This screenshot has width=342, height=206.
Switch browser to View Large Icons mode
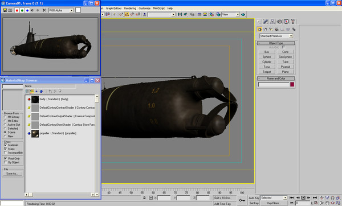[41, 92]
